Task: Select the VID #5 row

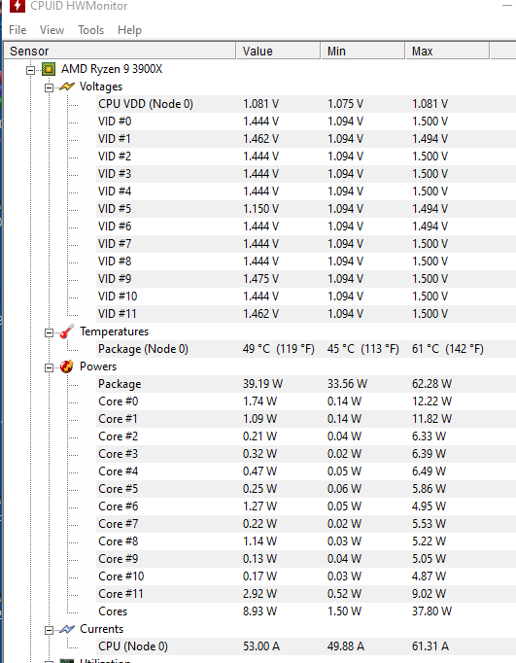Action: click(306, 209)
